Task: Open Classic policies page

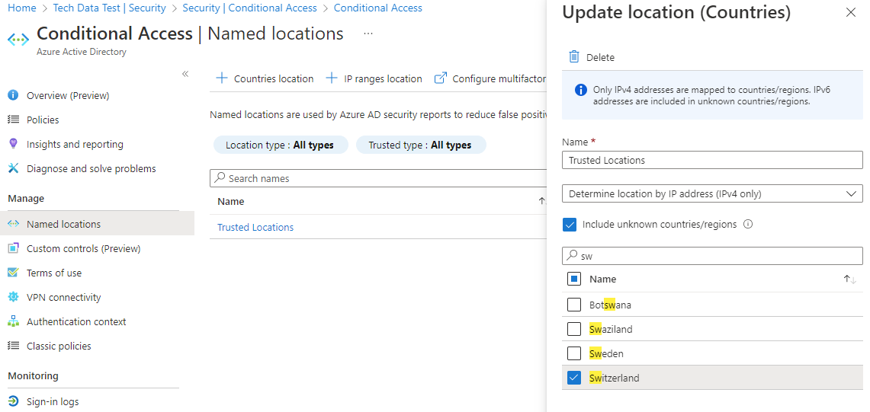Action: click(59, 346)
